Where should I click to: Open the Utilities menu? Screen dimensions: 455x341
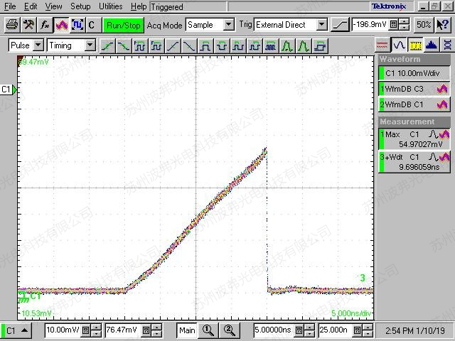[111, 6]
